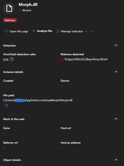Open the Trojan:Win32/Bearfoos.B!ml malware link
Image resolution: width=124 pixels, height=166 pixels.
pyautogui.click(x=86, y=59)
